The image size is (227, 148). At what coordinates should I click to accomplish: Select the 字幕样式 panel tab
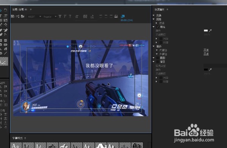(17, 138)
